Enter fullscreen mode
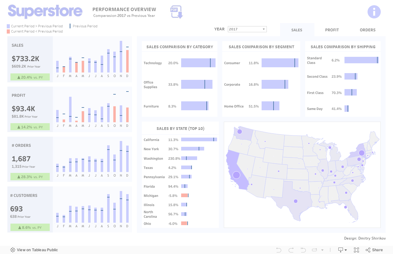This screenshot has width=393, height=254. (x=356, y=250)
